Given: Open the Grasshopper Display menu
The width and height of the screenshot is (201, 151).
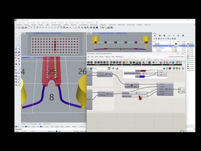Looking at the screenshot, I should (101, 57).
